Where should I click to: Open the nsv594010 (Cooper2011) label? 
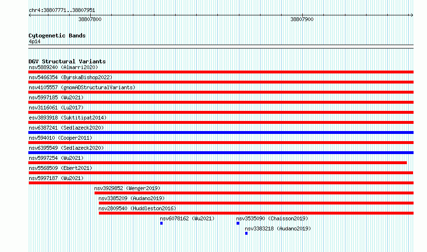tap(60, 138)
